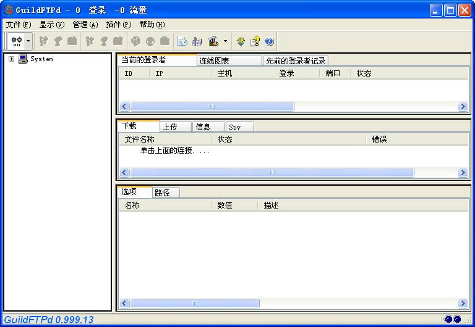
Task: Click the System computer icon in the tree
Action: 23,59
